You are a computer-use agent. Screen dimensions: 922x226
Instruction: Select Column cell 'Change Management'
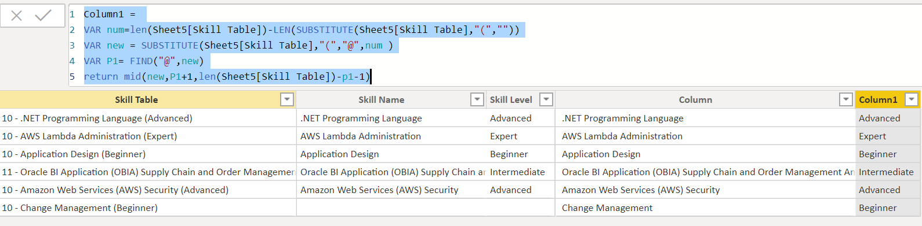[x=705, y=208]
